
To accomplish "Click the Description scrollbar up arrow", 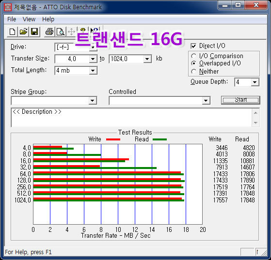I will tap(255, 113).
